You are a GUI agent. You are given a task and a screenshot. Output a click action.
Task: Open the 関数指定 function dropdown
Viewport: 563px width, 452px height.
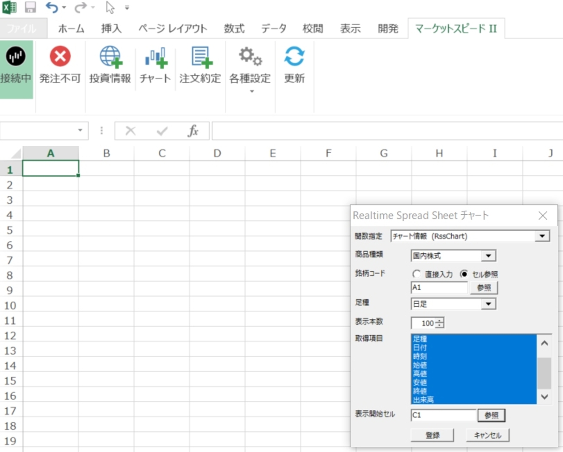542,236
